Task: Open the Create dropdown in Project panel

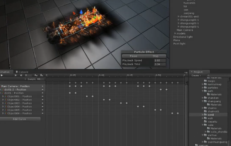Action: click(x=196, y=75)
